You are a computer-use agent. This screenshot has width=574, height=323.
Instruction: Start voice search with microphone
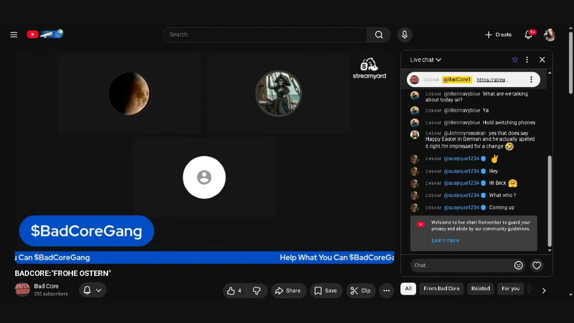(404, 35)
